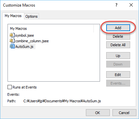Open help with the question mark icon
This screenshot has height=119, width=139.
[116, 5]
